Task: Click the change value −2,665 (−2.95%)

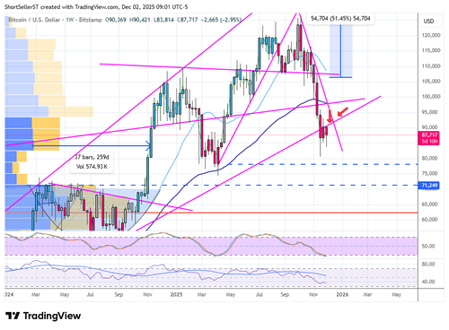Action: coord(221,20)
